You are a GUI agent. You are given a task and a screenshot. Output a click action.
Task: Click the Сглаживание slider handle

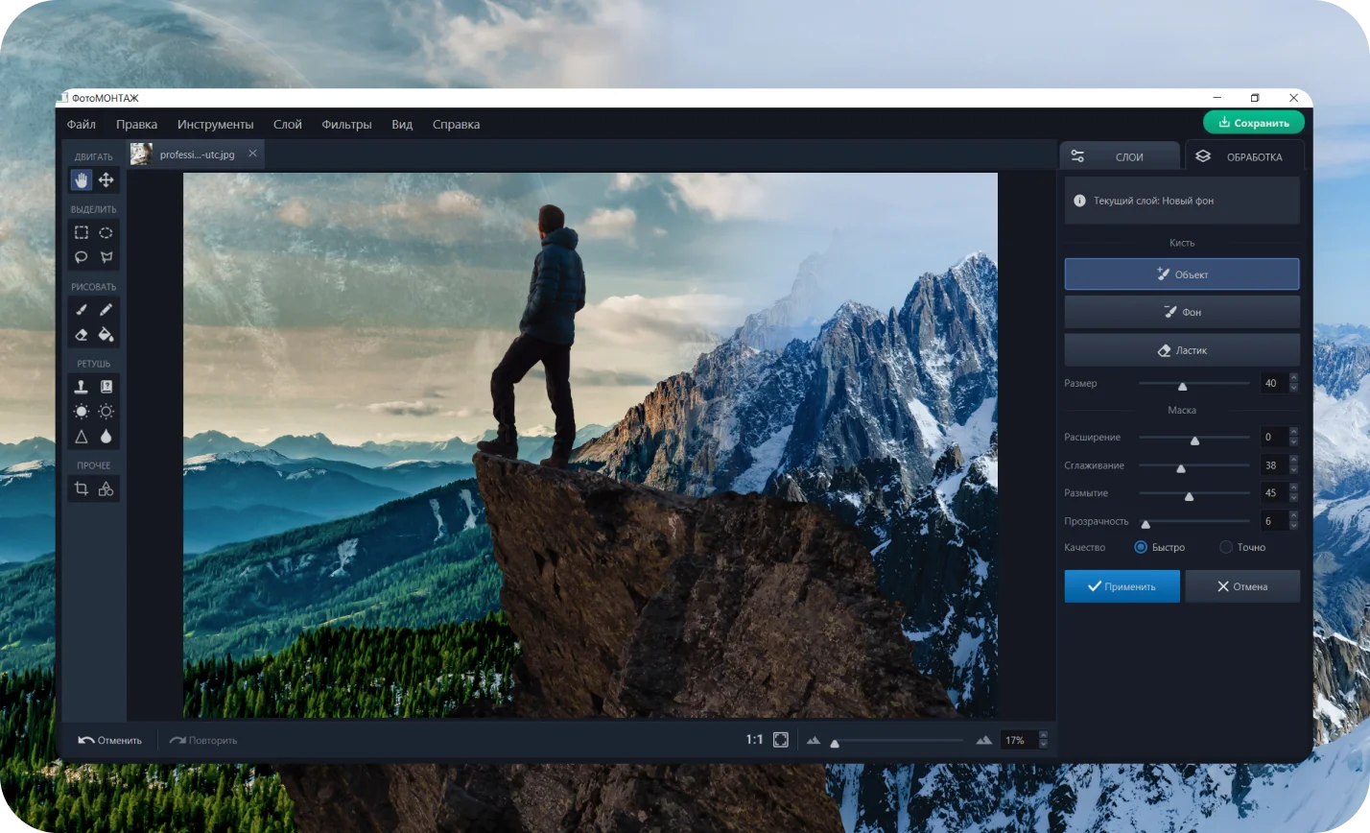pyautogui.click(x=1181, y=468)
